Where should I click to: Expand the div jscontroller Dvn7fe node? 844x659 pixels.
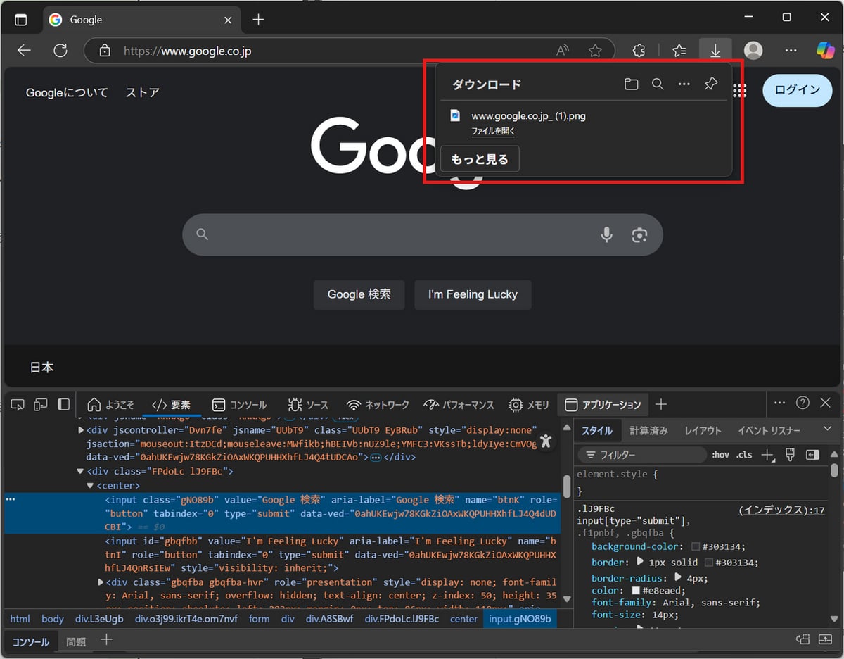tap(81, 429)
